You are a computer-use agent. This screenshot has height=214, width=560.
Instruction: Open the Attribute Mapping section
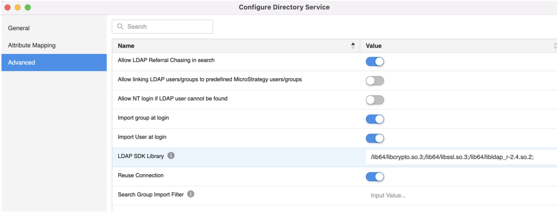click(31, 45)
